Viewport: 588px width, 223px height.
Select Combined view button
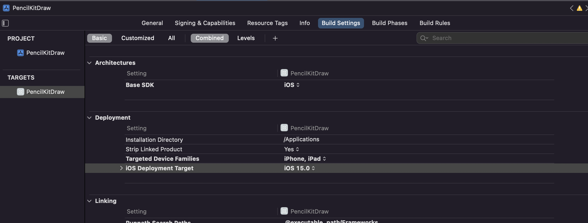[x=209, y=38]
